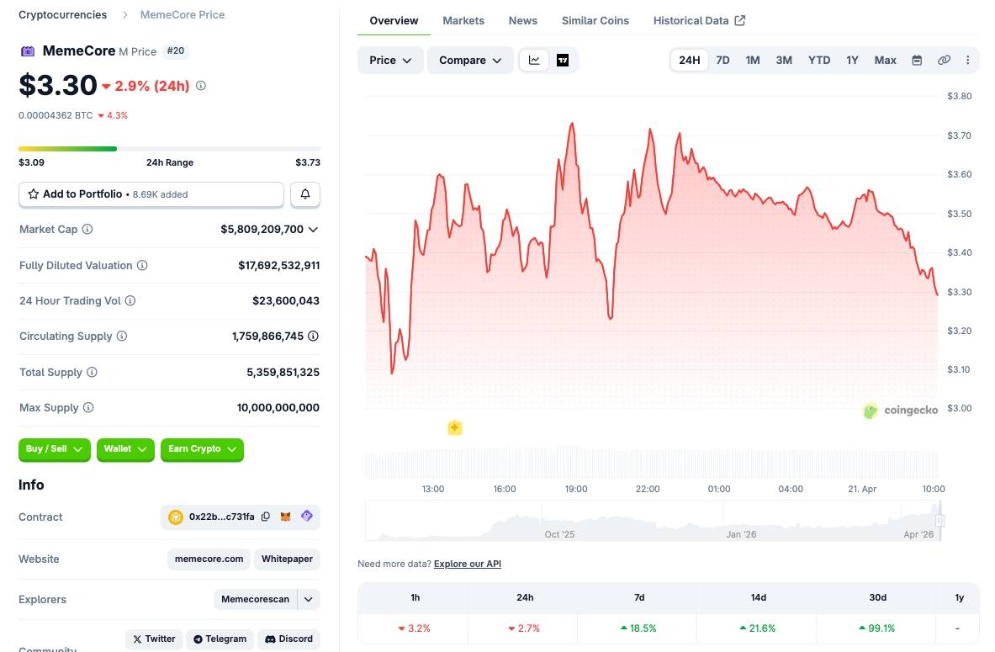995x652 pixels.
Task: Open the Circulating Supply info tooltip icon
Action: 122,336
